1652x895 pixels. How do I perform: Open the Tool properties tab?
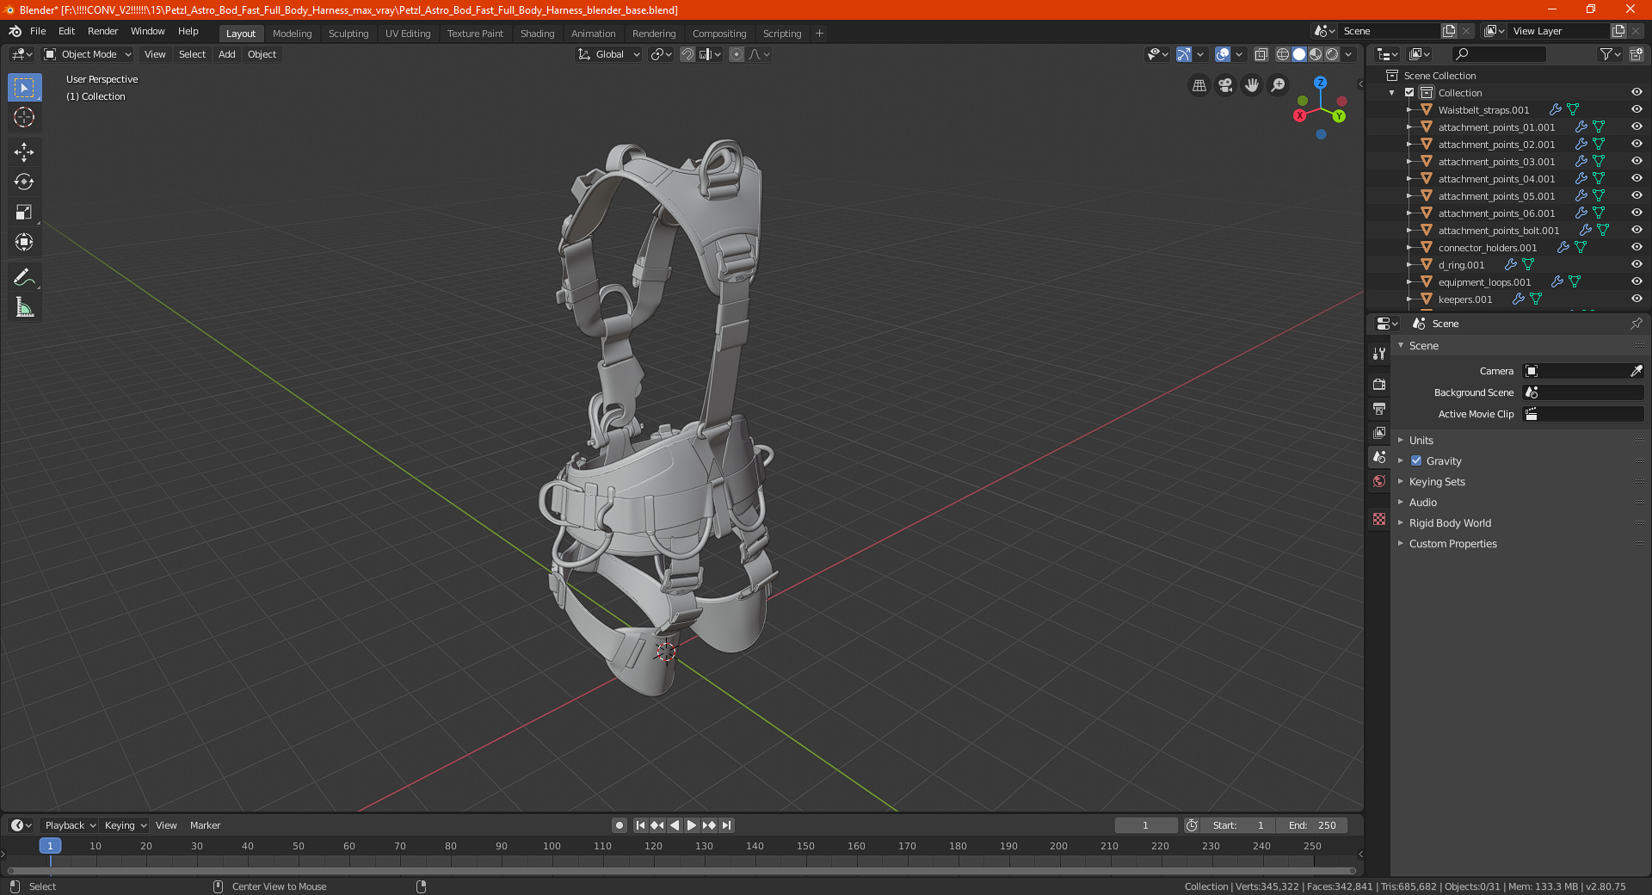[1379, 354]
